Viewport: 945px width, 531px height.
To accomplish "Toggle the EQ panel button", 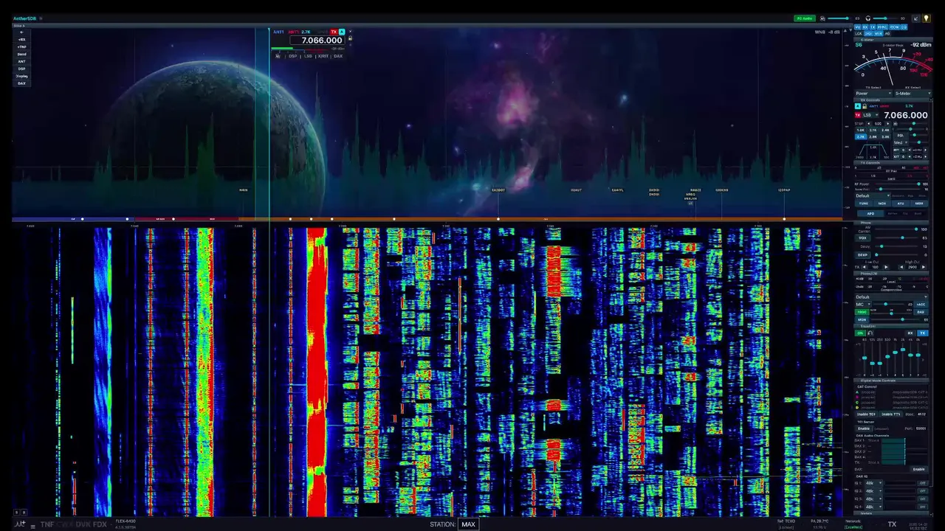I will [x=904, y=27].
